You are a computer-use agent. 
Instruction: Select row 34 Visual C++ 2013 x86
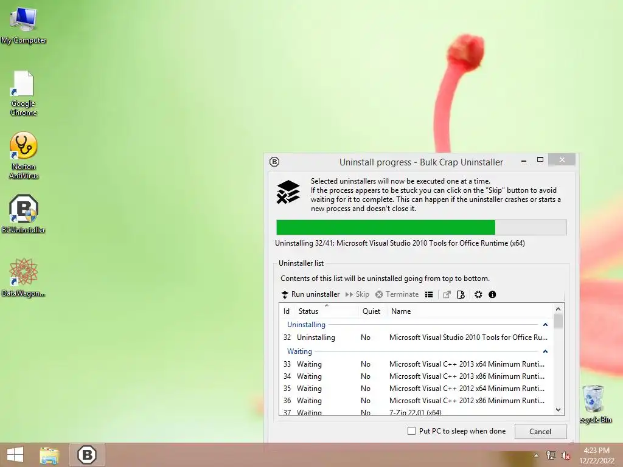coord(416,376)
